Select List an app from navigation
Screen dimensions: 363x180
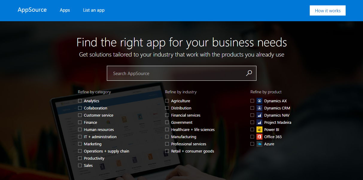tap(94, 10)
